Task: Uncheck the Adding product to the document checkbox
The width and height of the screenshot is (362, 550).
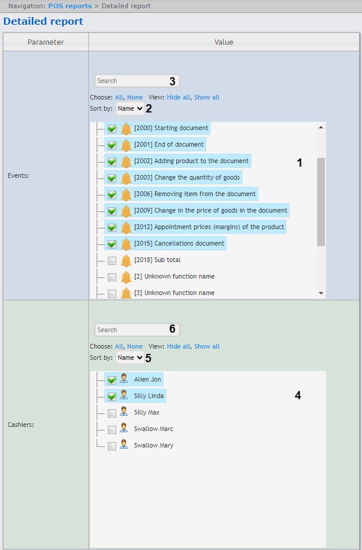Action: [x=112, y=161]
